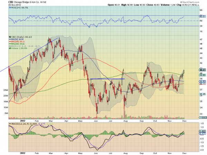Click the NYSE exchange label

(43, 2)
